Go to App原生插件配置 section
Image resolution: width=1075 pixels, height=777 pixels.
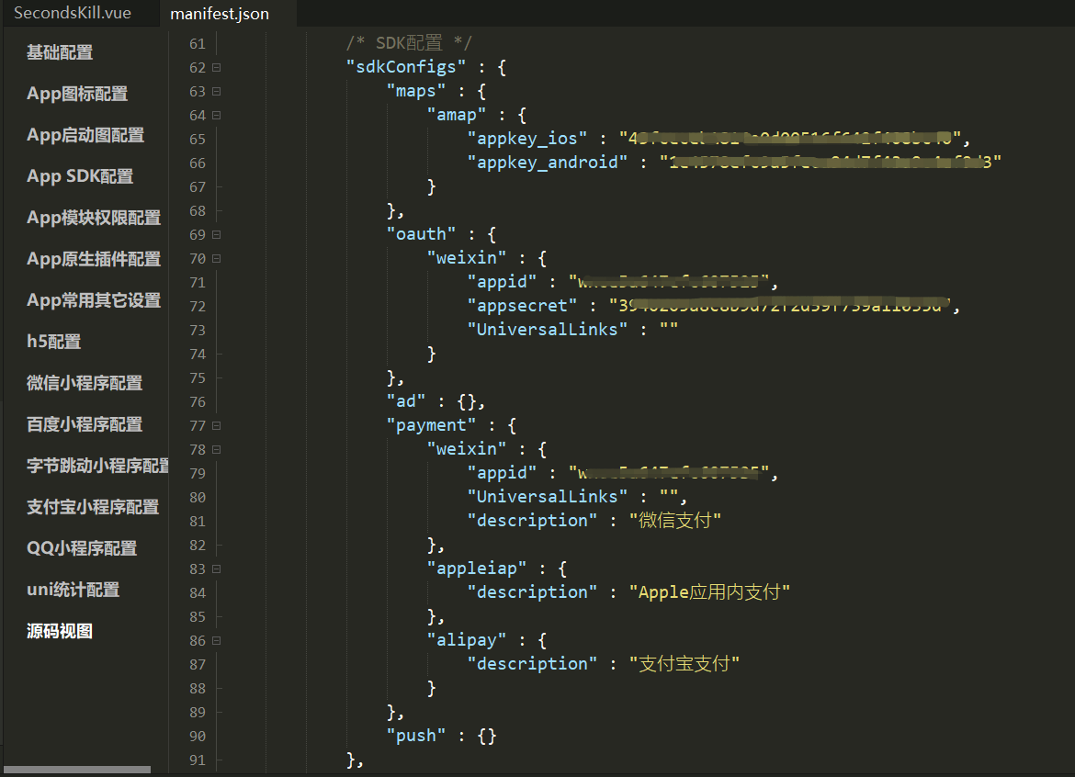(93, 259)
